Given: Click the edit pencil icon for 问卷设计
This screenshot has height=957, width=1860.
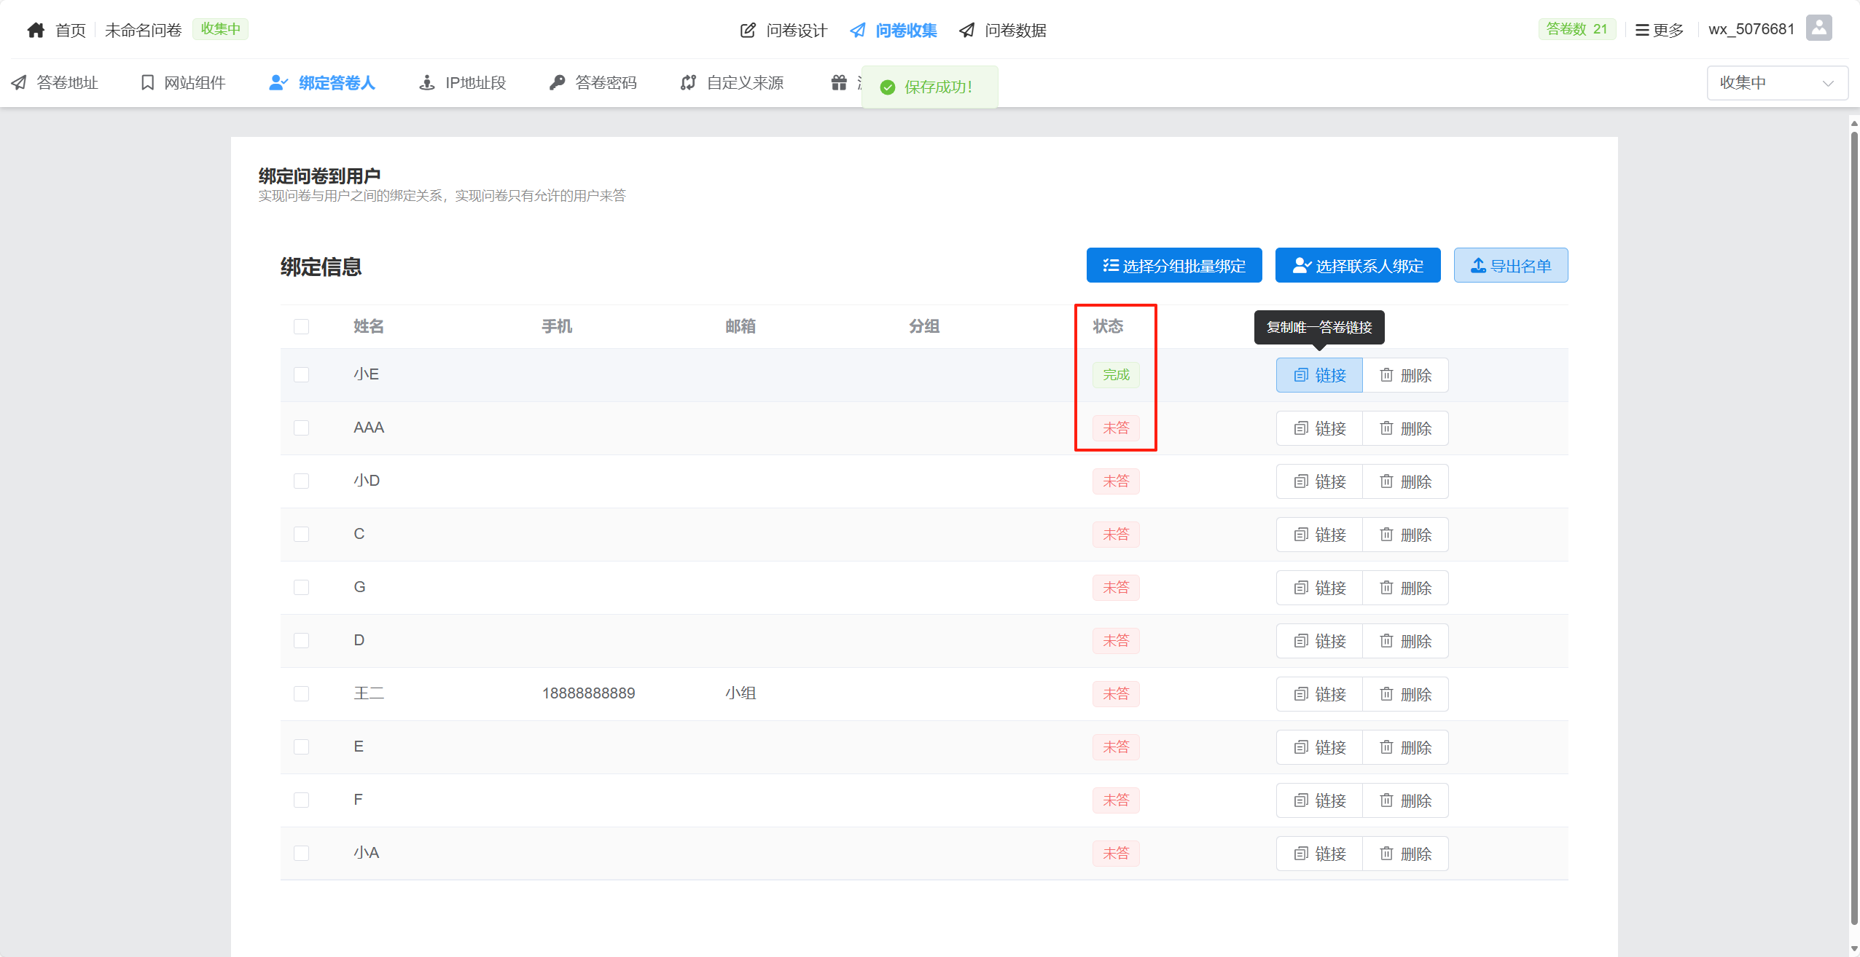Looking at the screenshot, I should (x=748, y=30).
